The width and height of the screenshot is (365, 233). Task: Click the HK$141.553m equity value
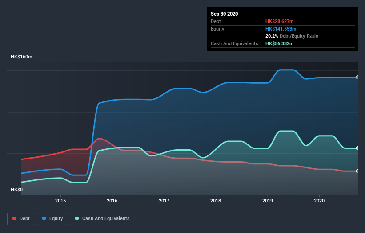click(x=281, y=29)
